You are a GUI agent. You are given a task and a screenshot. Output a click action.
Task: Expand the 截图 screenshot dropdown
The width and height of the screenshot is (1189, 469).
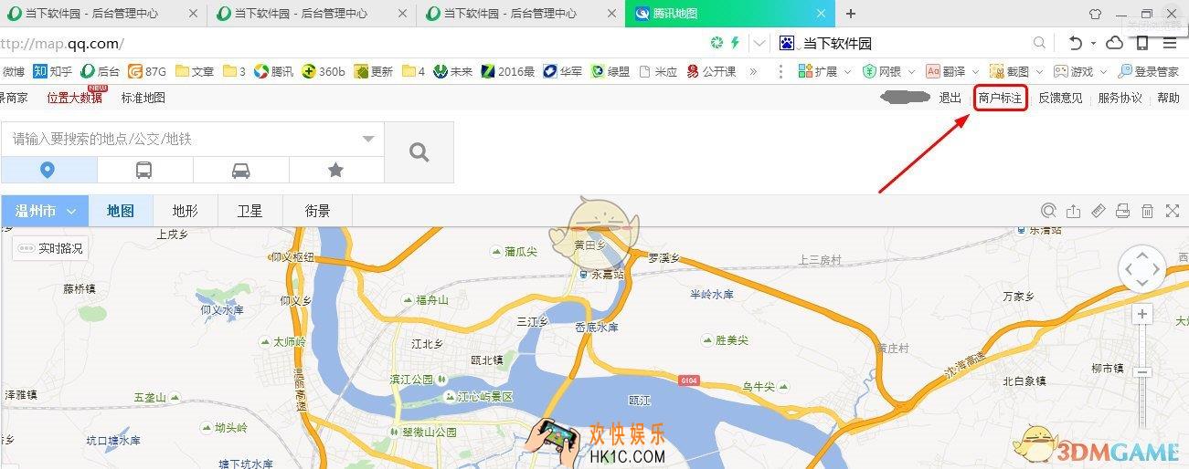pos(1038,71)
